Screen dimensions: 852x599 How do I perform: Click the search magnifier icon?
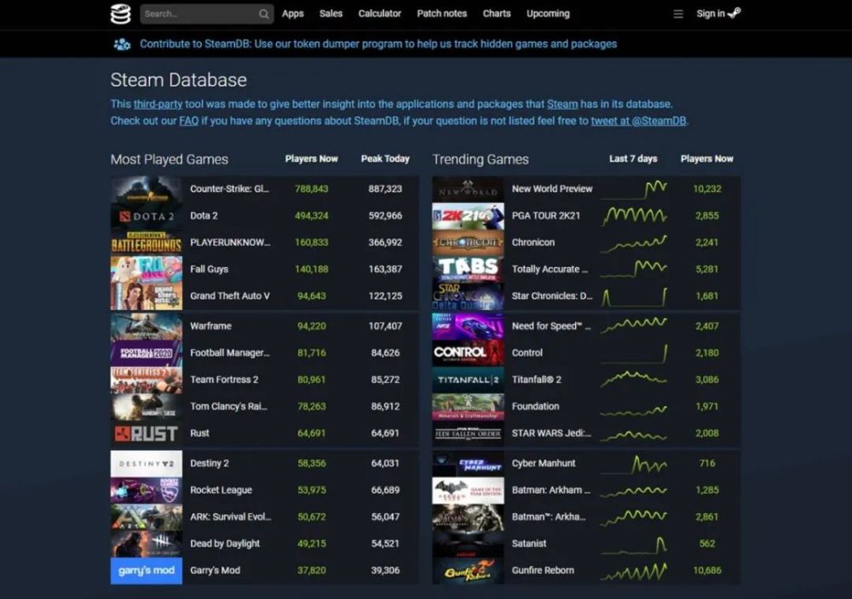(x=263, y=14)
